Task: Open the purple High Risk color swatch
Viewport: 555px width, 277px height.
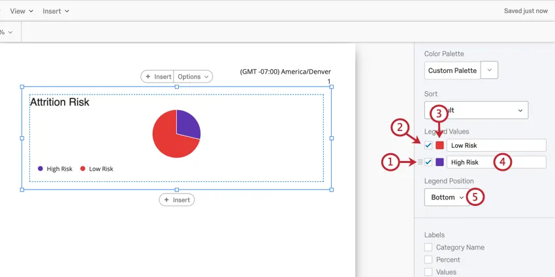Action: click(x=439, y=162)
